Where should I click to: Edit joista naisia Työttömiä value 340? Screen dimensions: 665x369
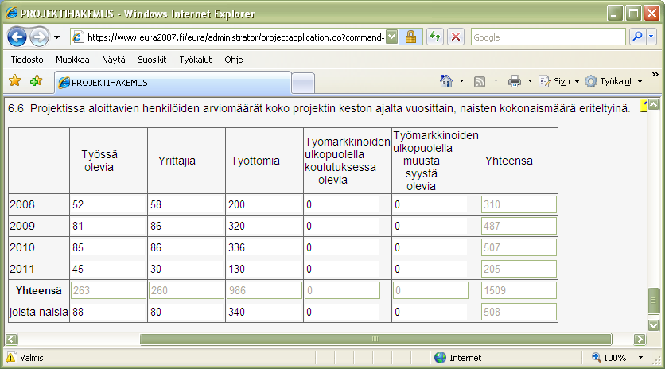[x=264, y=312]
